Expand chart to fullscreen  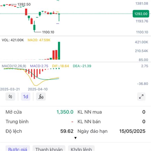tap(141, 96)
